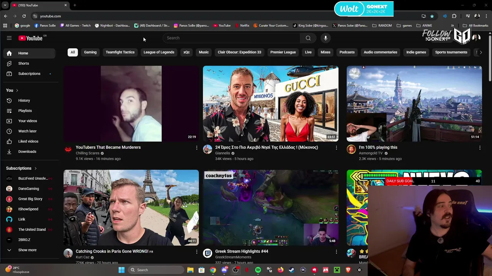Open the YouTube hamburger guide menu
The width and height of the screenshot is (492, 276).
coord(9,38)
